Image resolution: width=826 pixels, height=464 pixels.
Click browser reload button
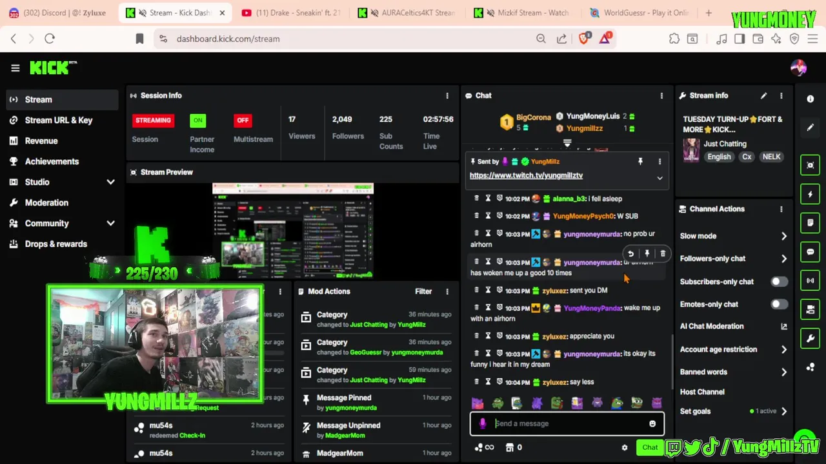[50, 39]
